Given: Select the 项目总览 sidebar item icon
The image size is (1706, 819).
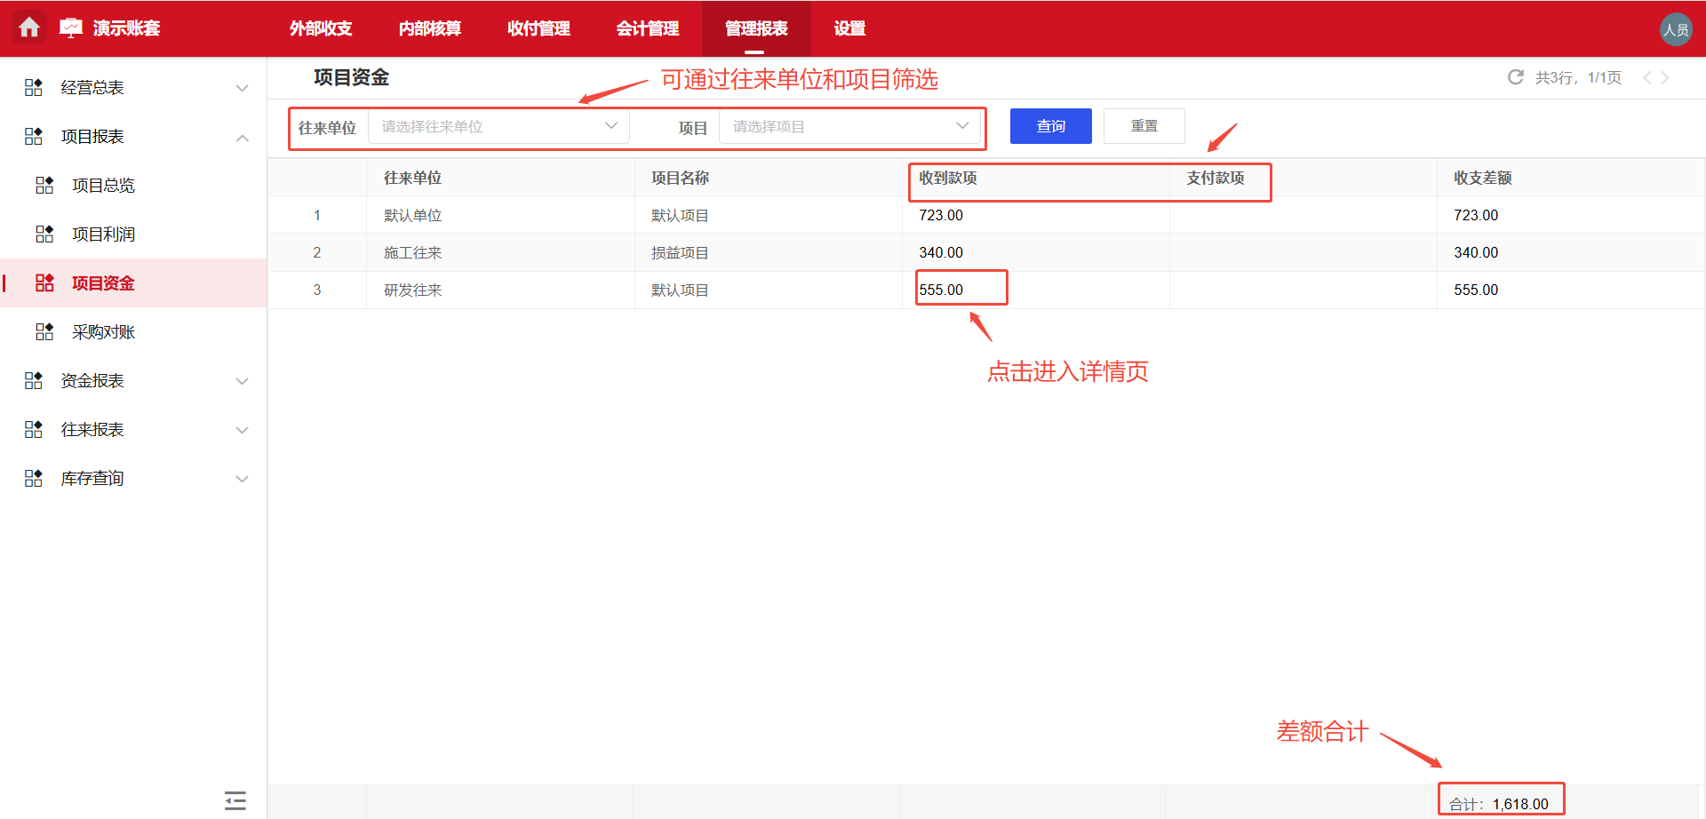Looking at the screenshot, I should (44, 185).
